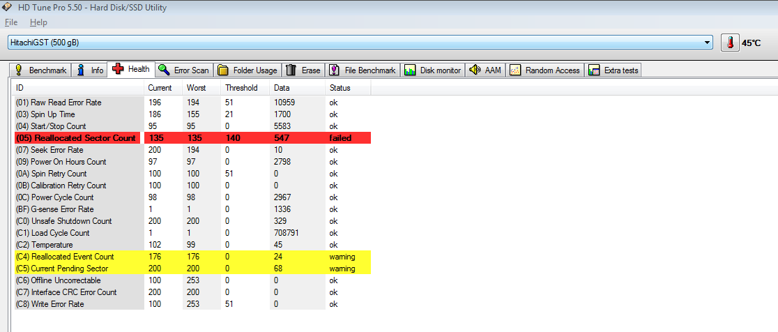The width and height of the screenshot is (778, 332).
Task: Select the Current Pending Sector row
Action: (x=192, y=269)
